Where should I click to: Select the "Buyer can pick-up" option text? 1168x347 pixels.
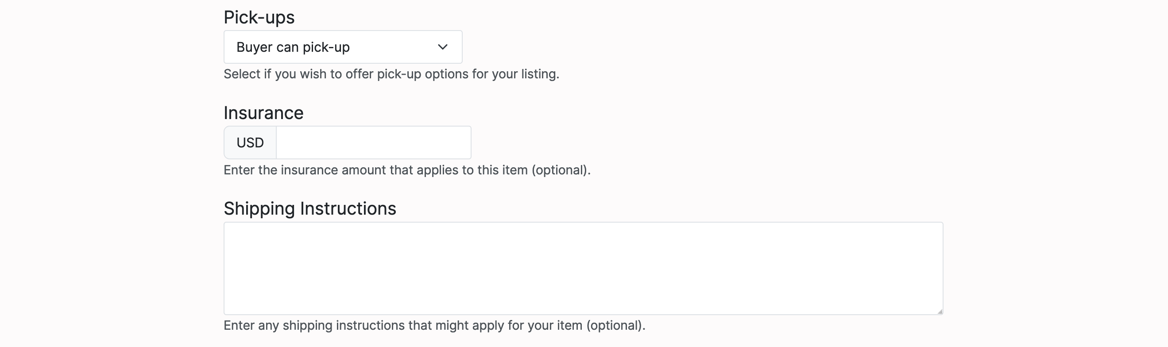pos(293,47)
